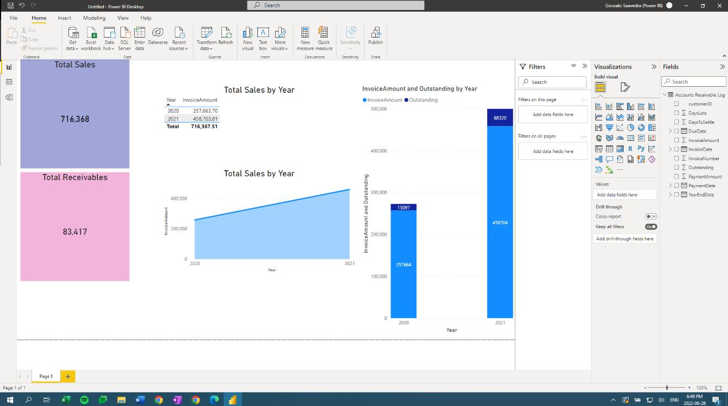Expand the InvoiceDate field hierarchy
Image resolution: width=728 pixels, height=406 pixels.
(670, 149)
